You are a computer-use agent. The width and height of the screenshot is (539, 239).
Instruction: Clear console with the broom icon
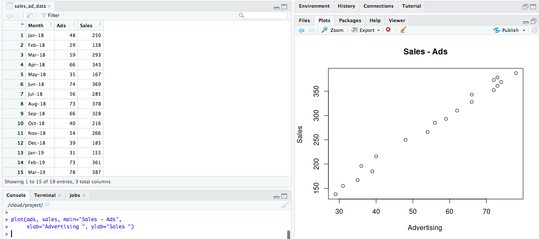(285, 205)
